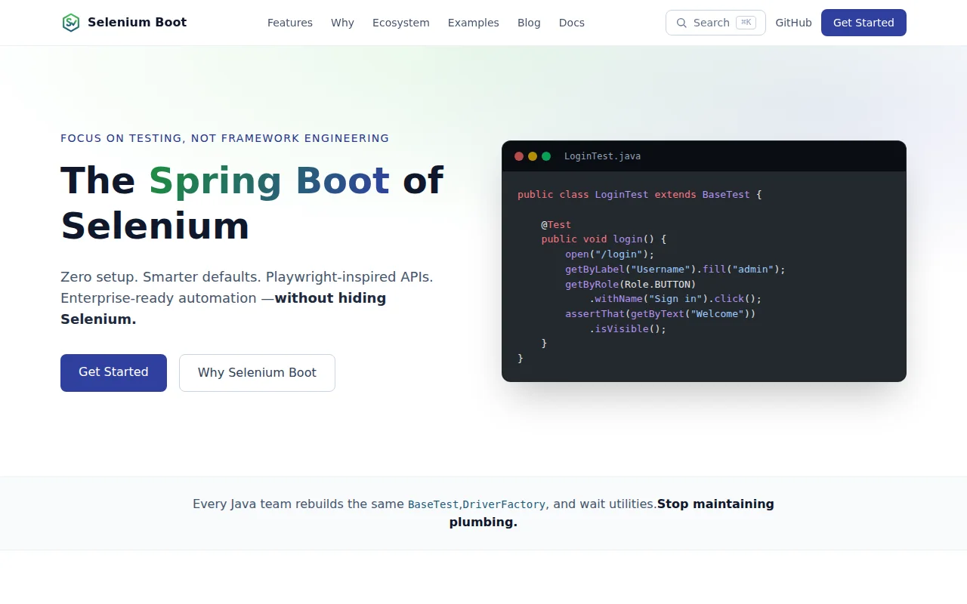Click the green dot in code window header
The width and height of the screenshot is (967, 604).
click(x=546, y=156)
